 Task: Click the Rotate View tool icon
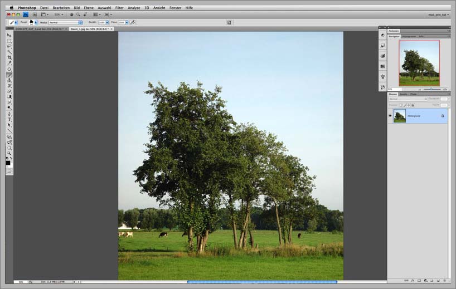coord(85,14)
